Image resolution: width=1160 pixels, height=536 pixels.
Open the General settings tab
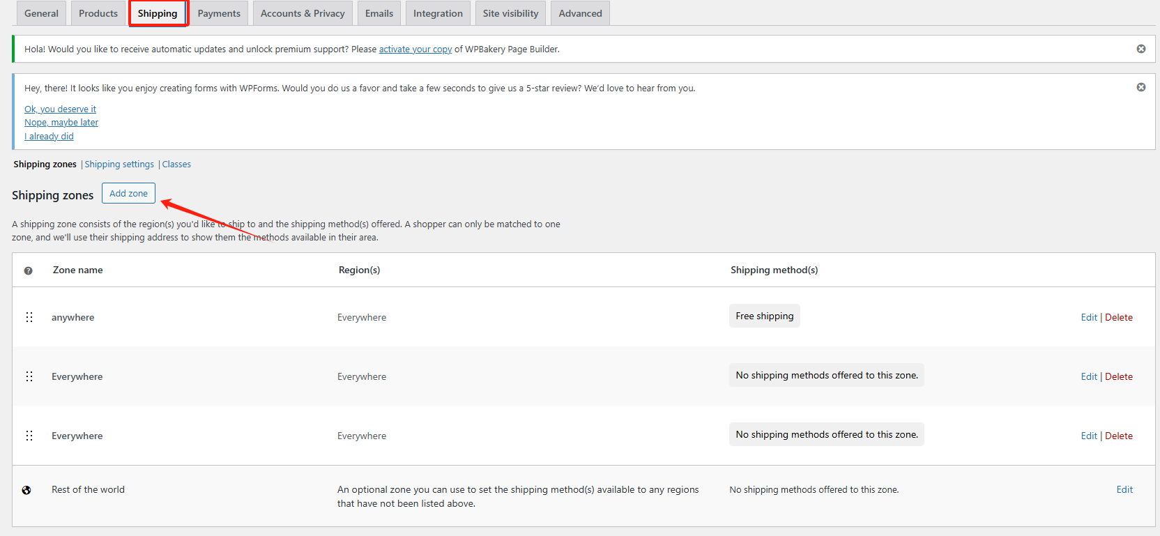(41, 13)
